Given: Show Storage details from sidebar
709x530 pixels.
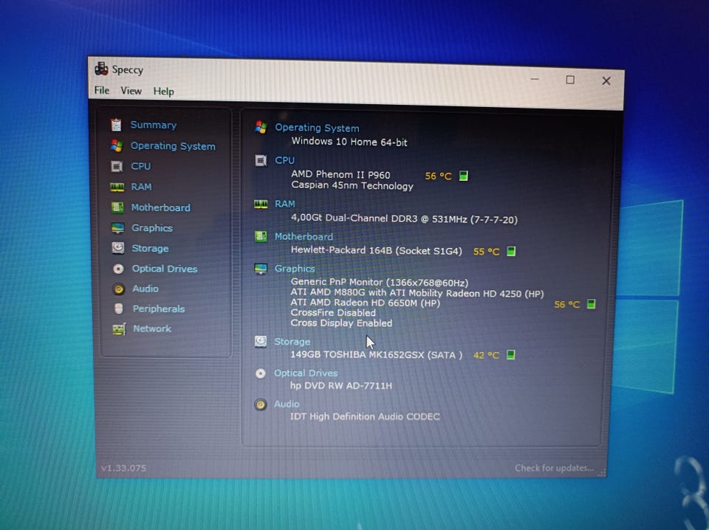Looking at the screenshot, I should (x=150, y=248).
